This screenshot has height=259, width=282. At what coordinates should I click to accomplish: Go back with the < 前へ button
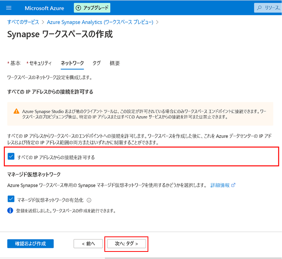tap(88, 244)
